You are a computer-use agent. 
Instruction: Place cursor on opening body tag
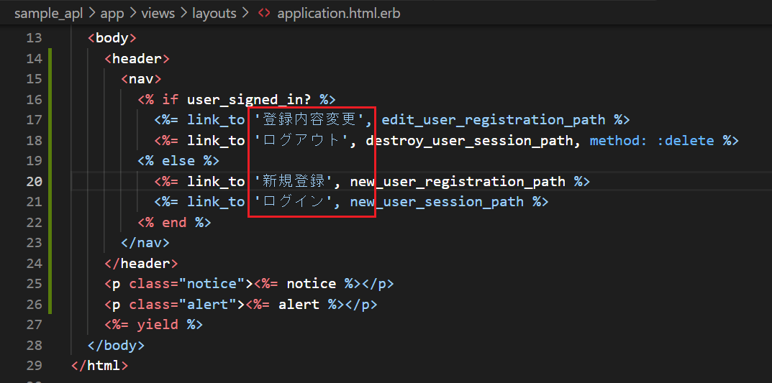[112, 38]
